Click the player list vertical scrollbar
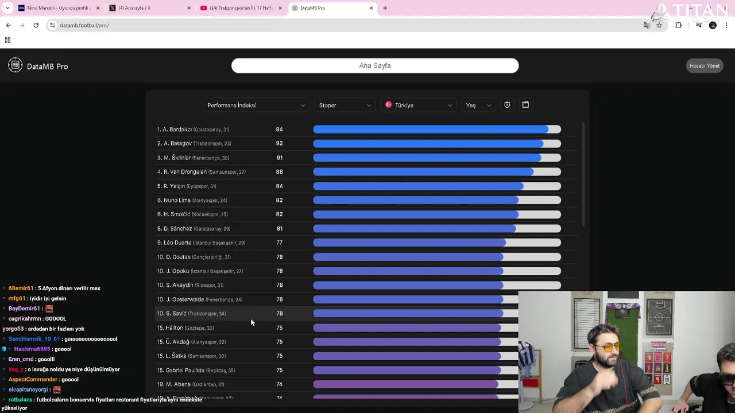 coord(583,174)
